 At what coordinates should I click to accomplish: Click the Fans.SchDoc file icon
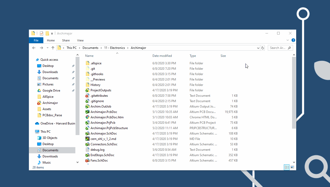[87, 161]
